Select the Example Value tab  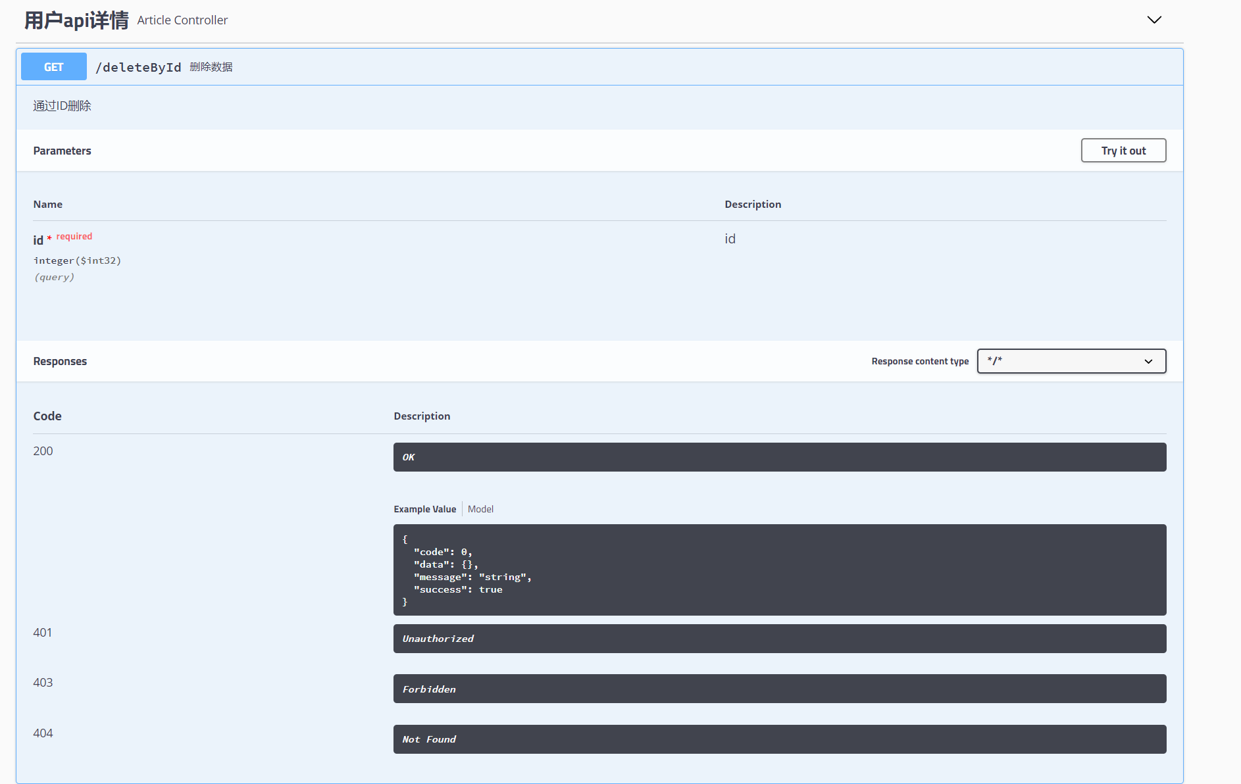(x=424, y=509)
